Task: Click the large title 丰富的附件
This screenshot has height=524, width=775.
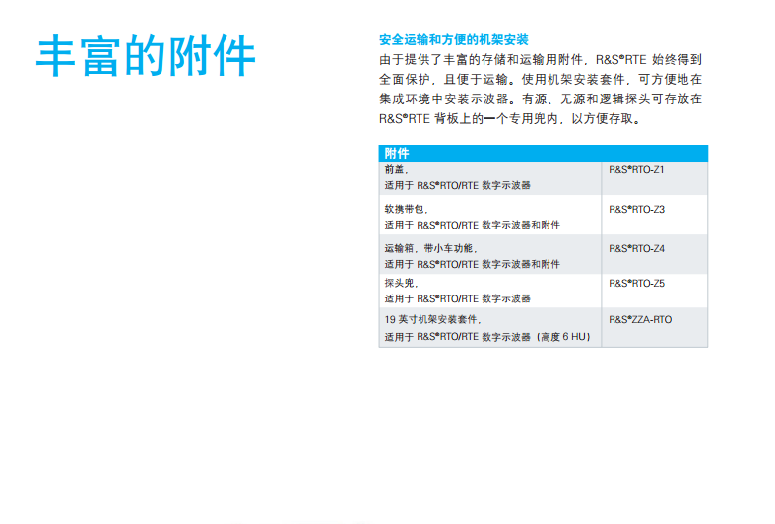Action: 146,56
